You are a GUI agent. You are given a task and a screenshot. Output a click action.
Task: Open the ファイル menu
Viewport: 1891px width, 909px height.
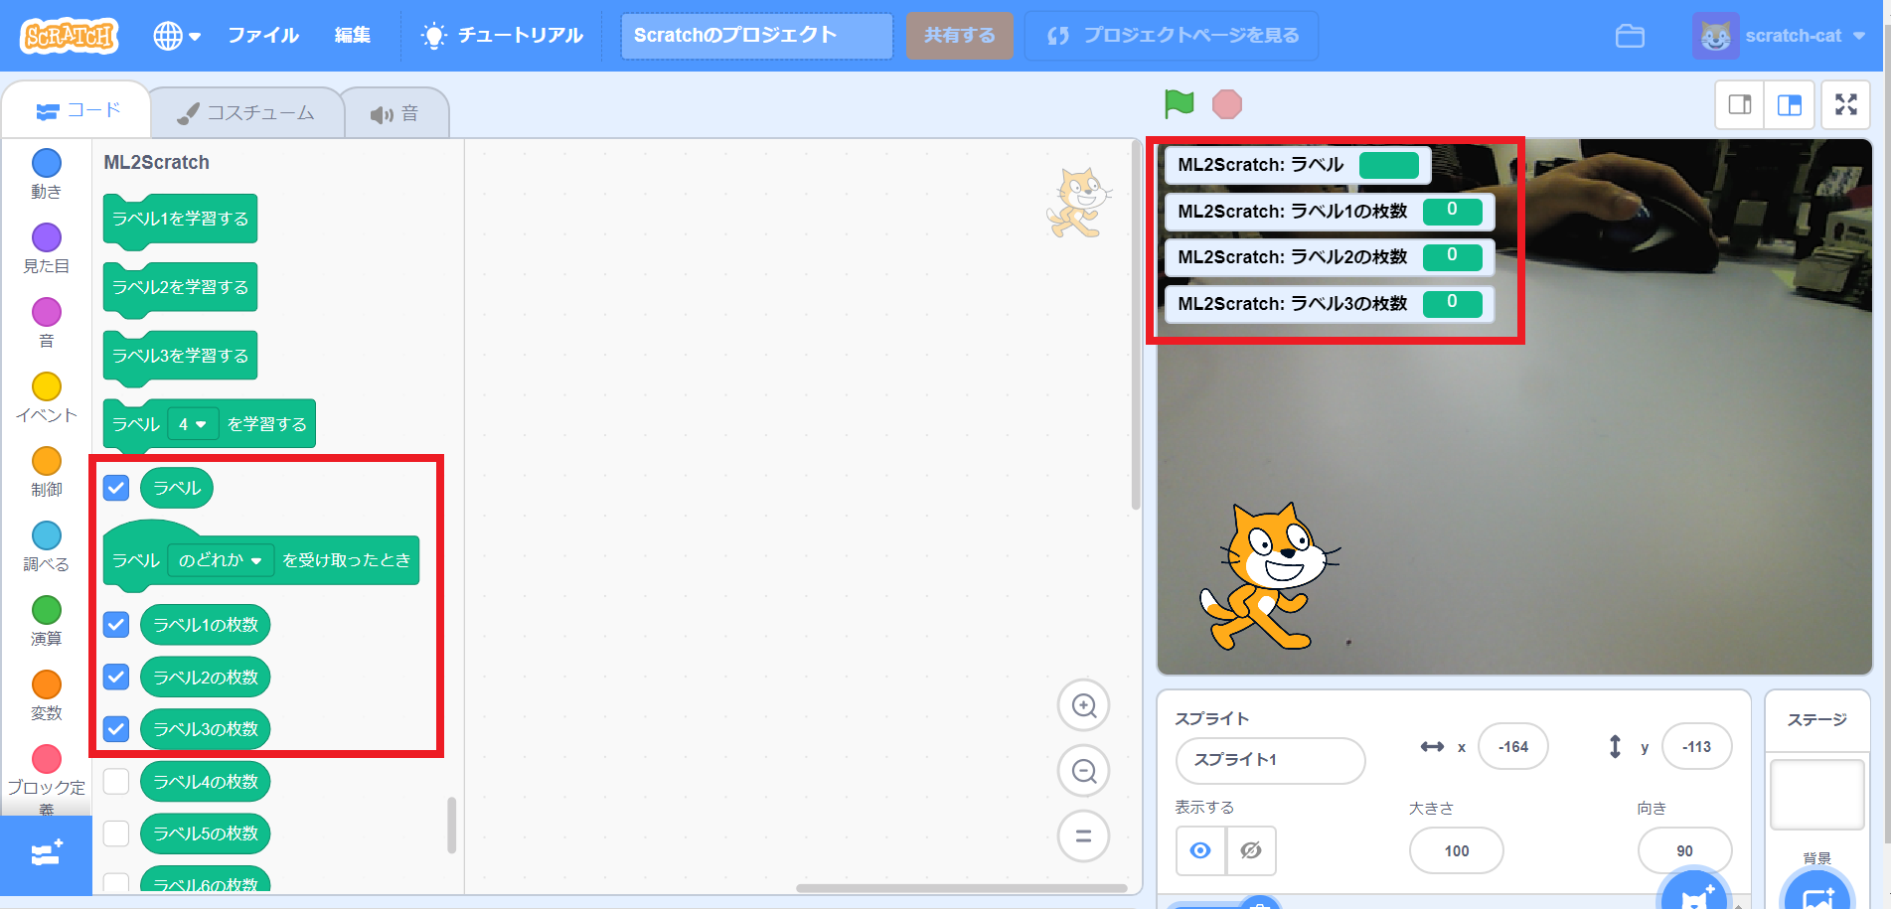pyautogui.click(x=263, y=36)
